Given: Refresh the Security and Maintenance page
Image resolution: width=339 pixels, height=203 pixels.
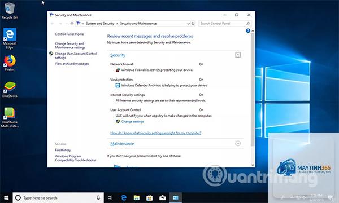Looking at the screenshot, I should click(x=193, y=24).
